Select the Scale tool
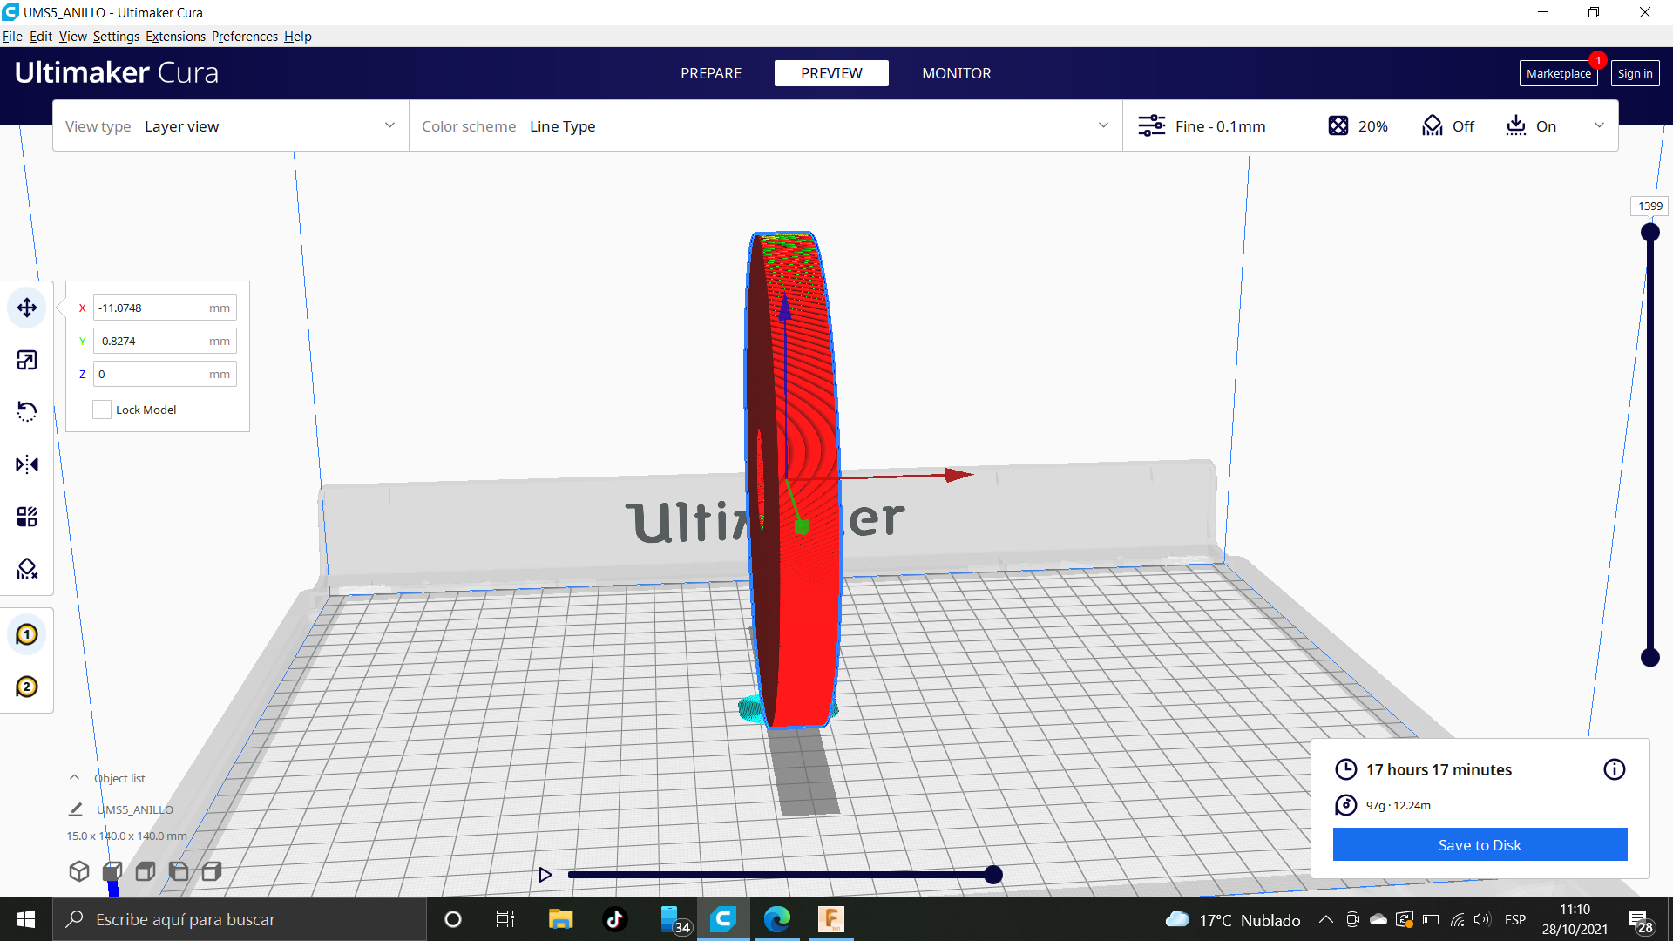The width and height of the screenshot is (1673, 941). click(27, 360)
